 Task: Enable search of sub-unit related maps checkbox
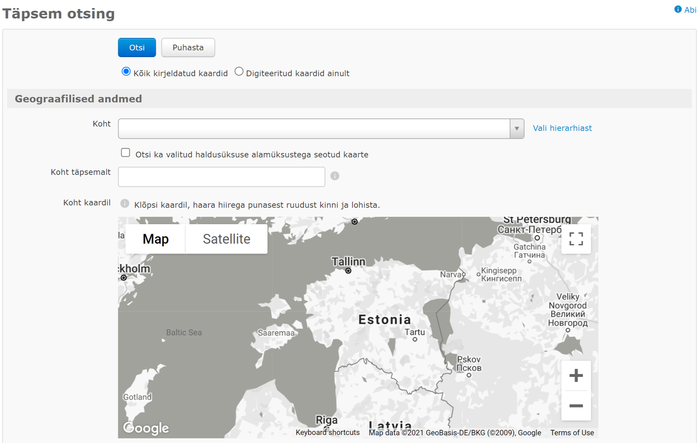pyautogui.click(x=126, y=153)
